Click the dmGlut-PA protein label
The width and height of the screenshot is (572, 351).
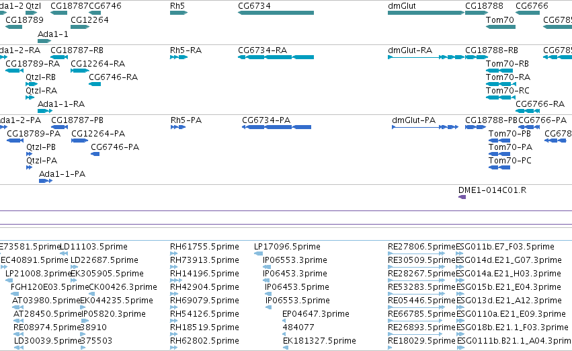pos(413,120)
